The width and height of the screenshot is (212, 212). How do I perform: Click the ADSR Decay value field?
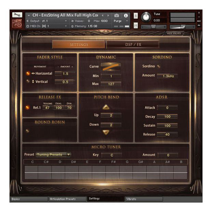tap(168, 116)
